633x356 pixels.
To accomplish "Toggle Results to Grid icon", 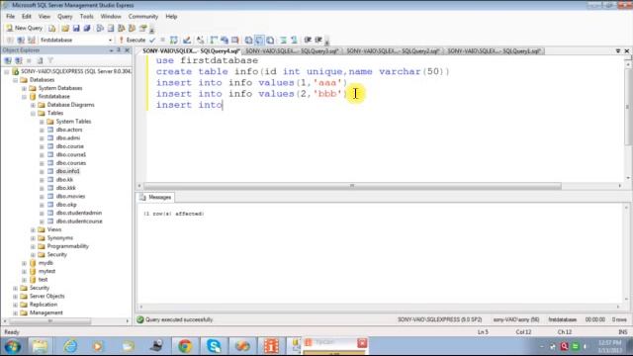I will coord(259,40).
